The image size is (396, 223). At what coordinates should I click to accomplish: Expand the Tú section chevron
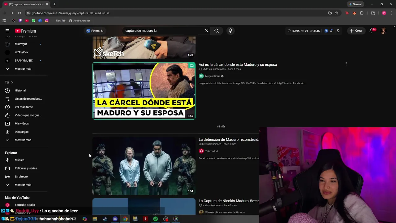point(12,82)
